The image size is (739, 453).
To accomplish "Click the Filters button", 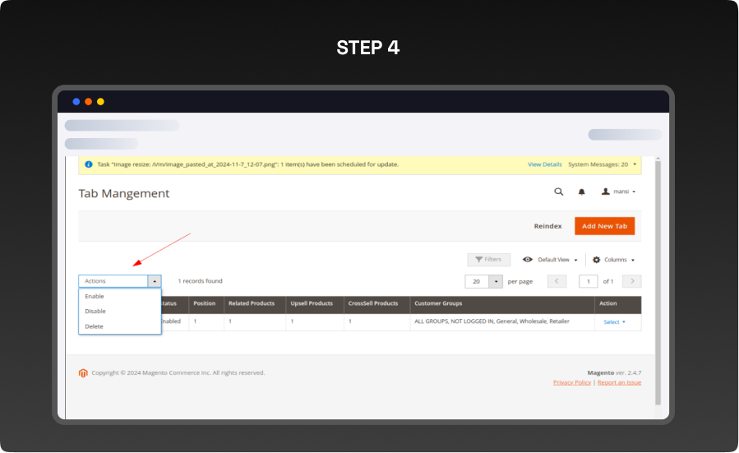I will tap(488, 260).
